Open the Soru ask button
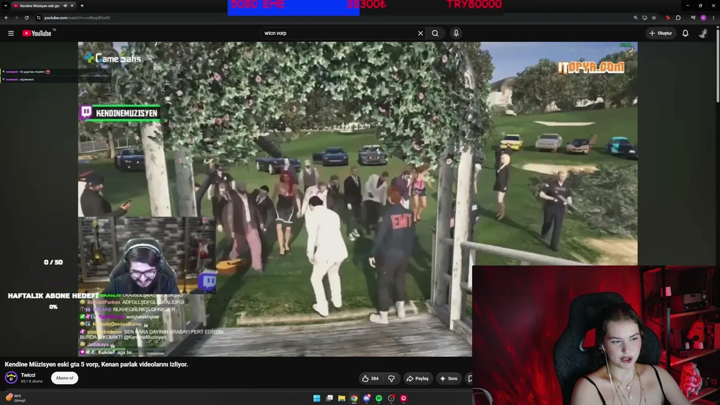The width and height of the screenshot is (720, 405). [449, 379]
